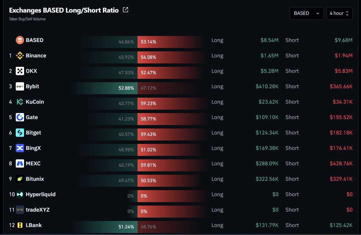The width and height of the screenshot is (361, 235).
Task: Click LBank's green 51.24% long bar
Action: pos(104,227)
